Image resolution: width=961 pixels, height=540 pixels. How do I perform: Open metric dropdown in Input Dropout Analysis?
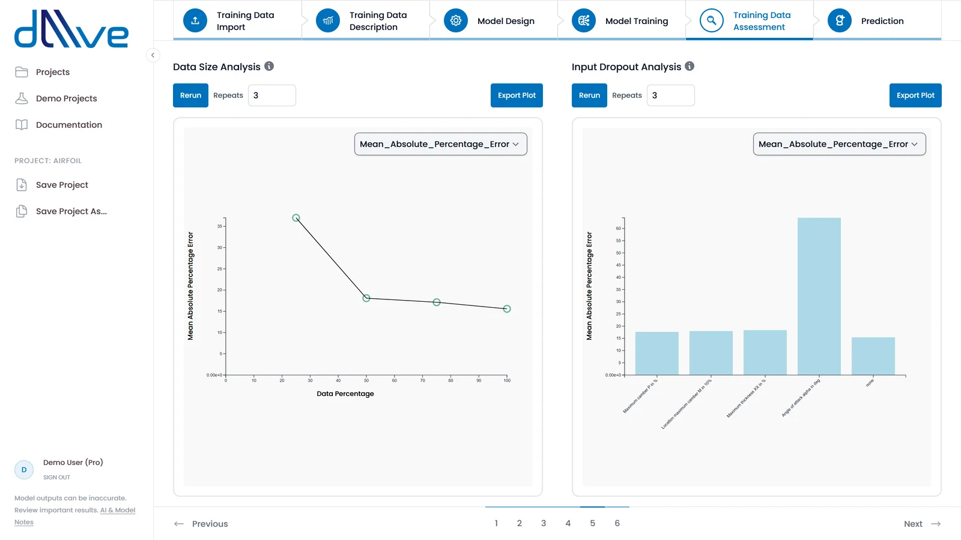tap(840, 144)
